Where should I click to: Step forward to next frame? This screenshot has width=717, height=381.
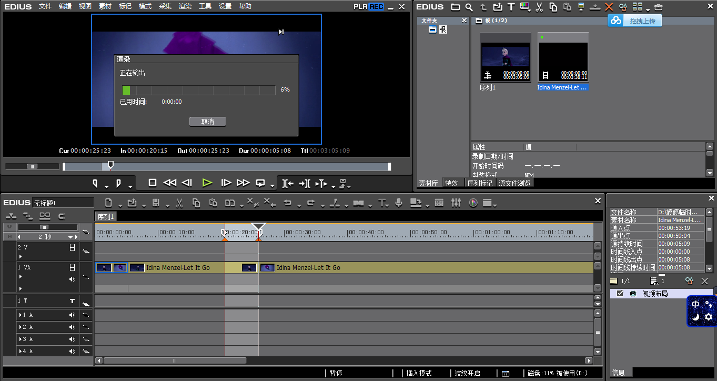(x=226, y=183)
